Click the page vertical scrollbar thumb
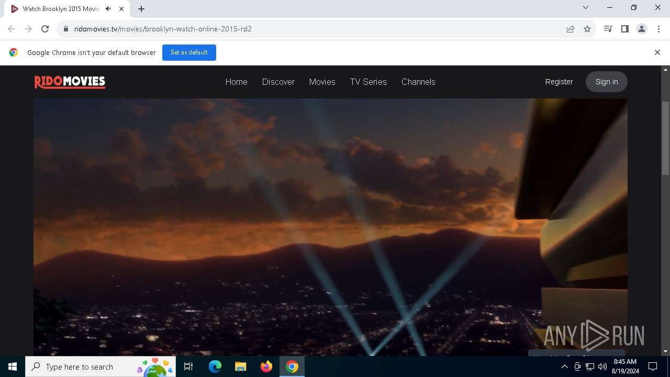Viewport: 670px width, 377px height. [x=665, y=138]
